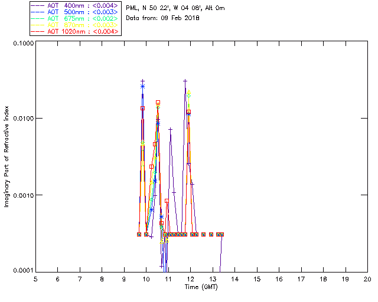Image resolution: width=378 pixels, height=302 pixels.
Task: Click the x-axis tick label 7
Action: point(80,279)
